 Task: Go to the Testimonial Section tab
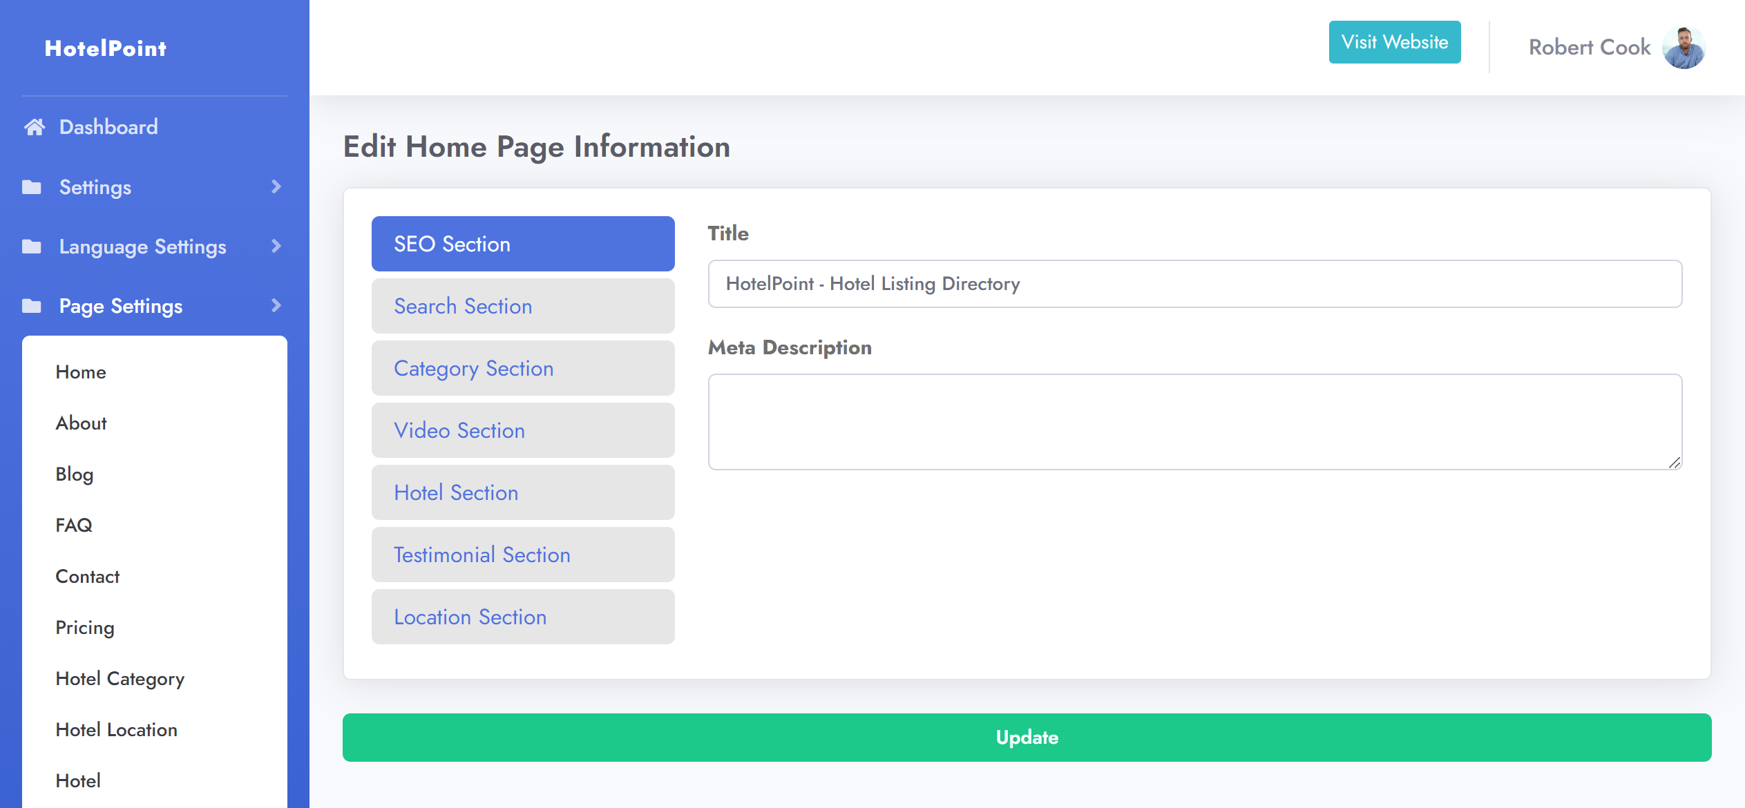click(523, 555)
